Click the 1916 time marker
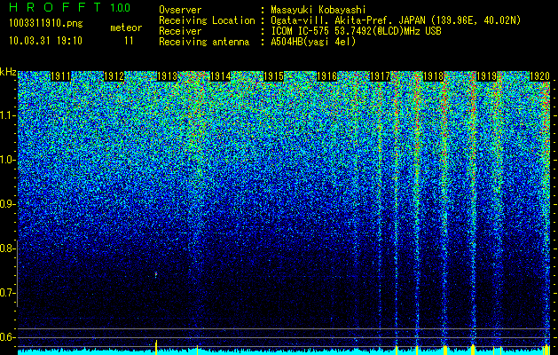Image resolution: width=558 pixels, height=355 pixels. pos(326,76)
